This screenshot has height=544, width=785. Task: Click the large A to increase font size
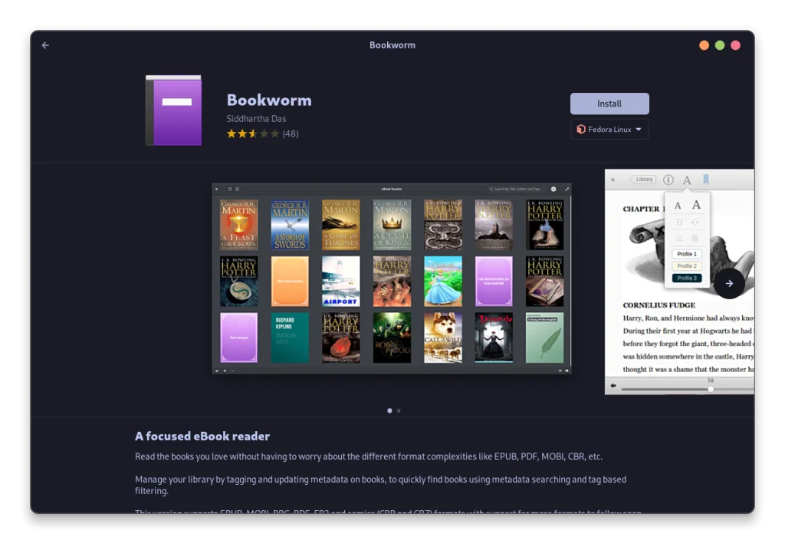(695, 205)
